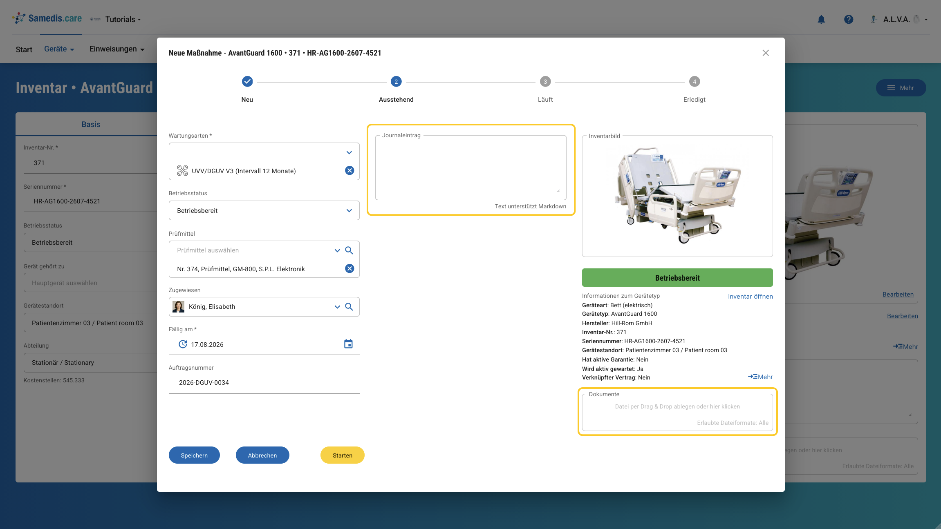This screenshot has height=529, width=941.
Task: Click the Mehr button in page header
Action: (901, 88)
